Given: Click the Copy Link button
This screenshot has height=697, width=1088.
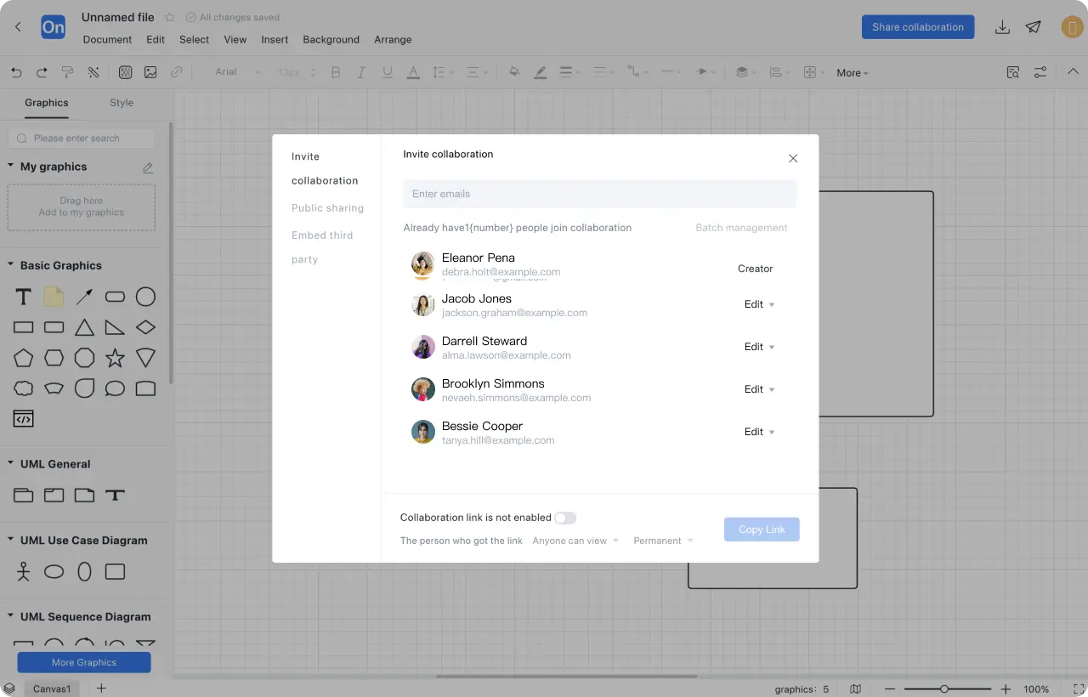Looking at the screenshot, I should [x=762, y=530].
